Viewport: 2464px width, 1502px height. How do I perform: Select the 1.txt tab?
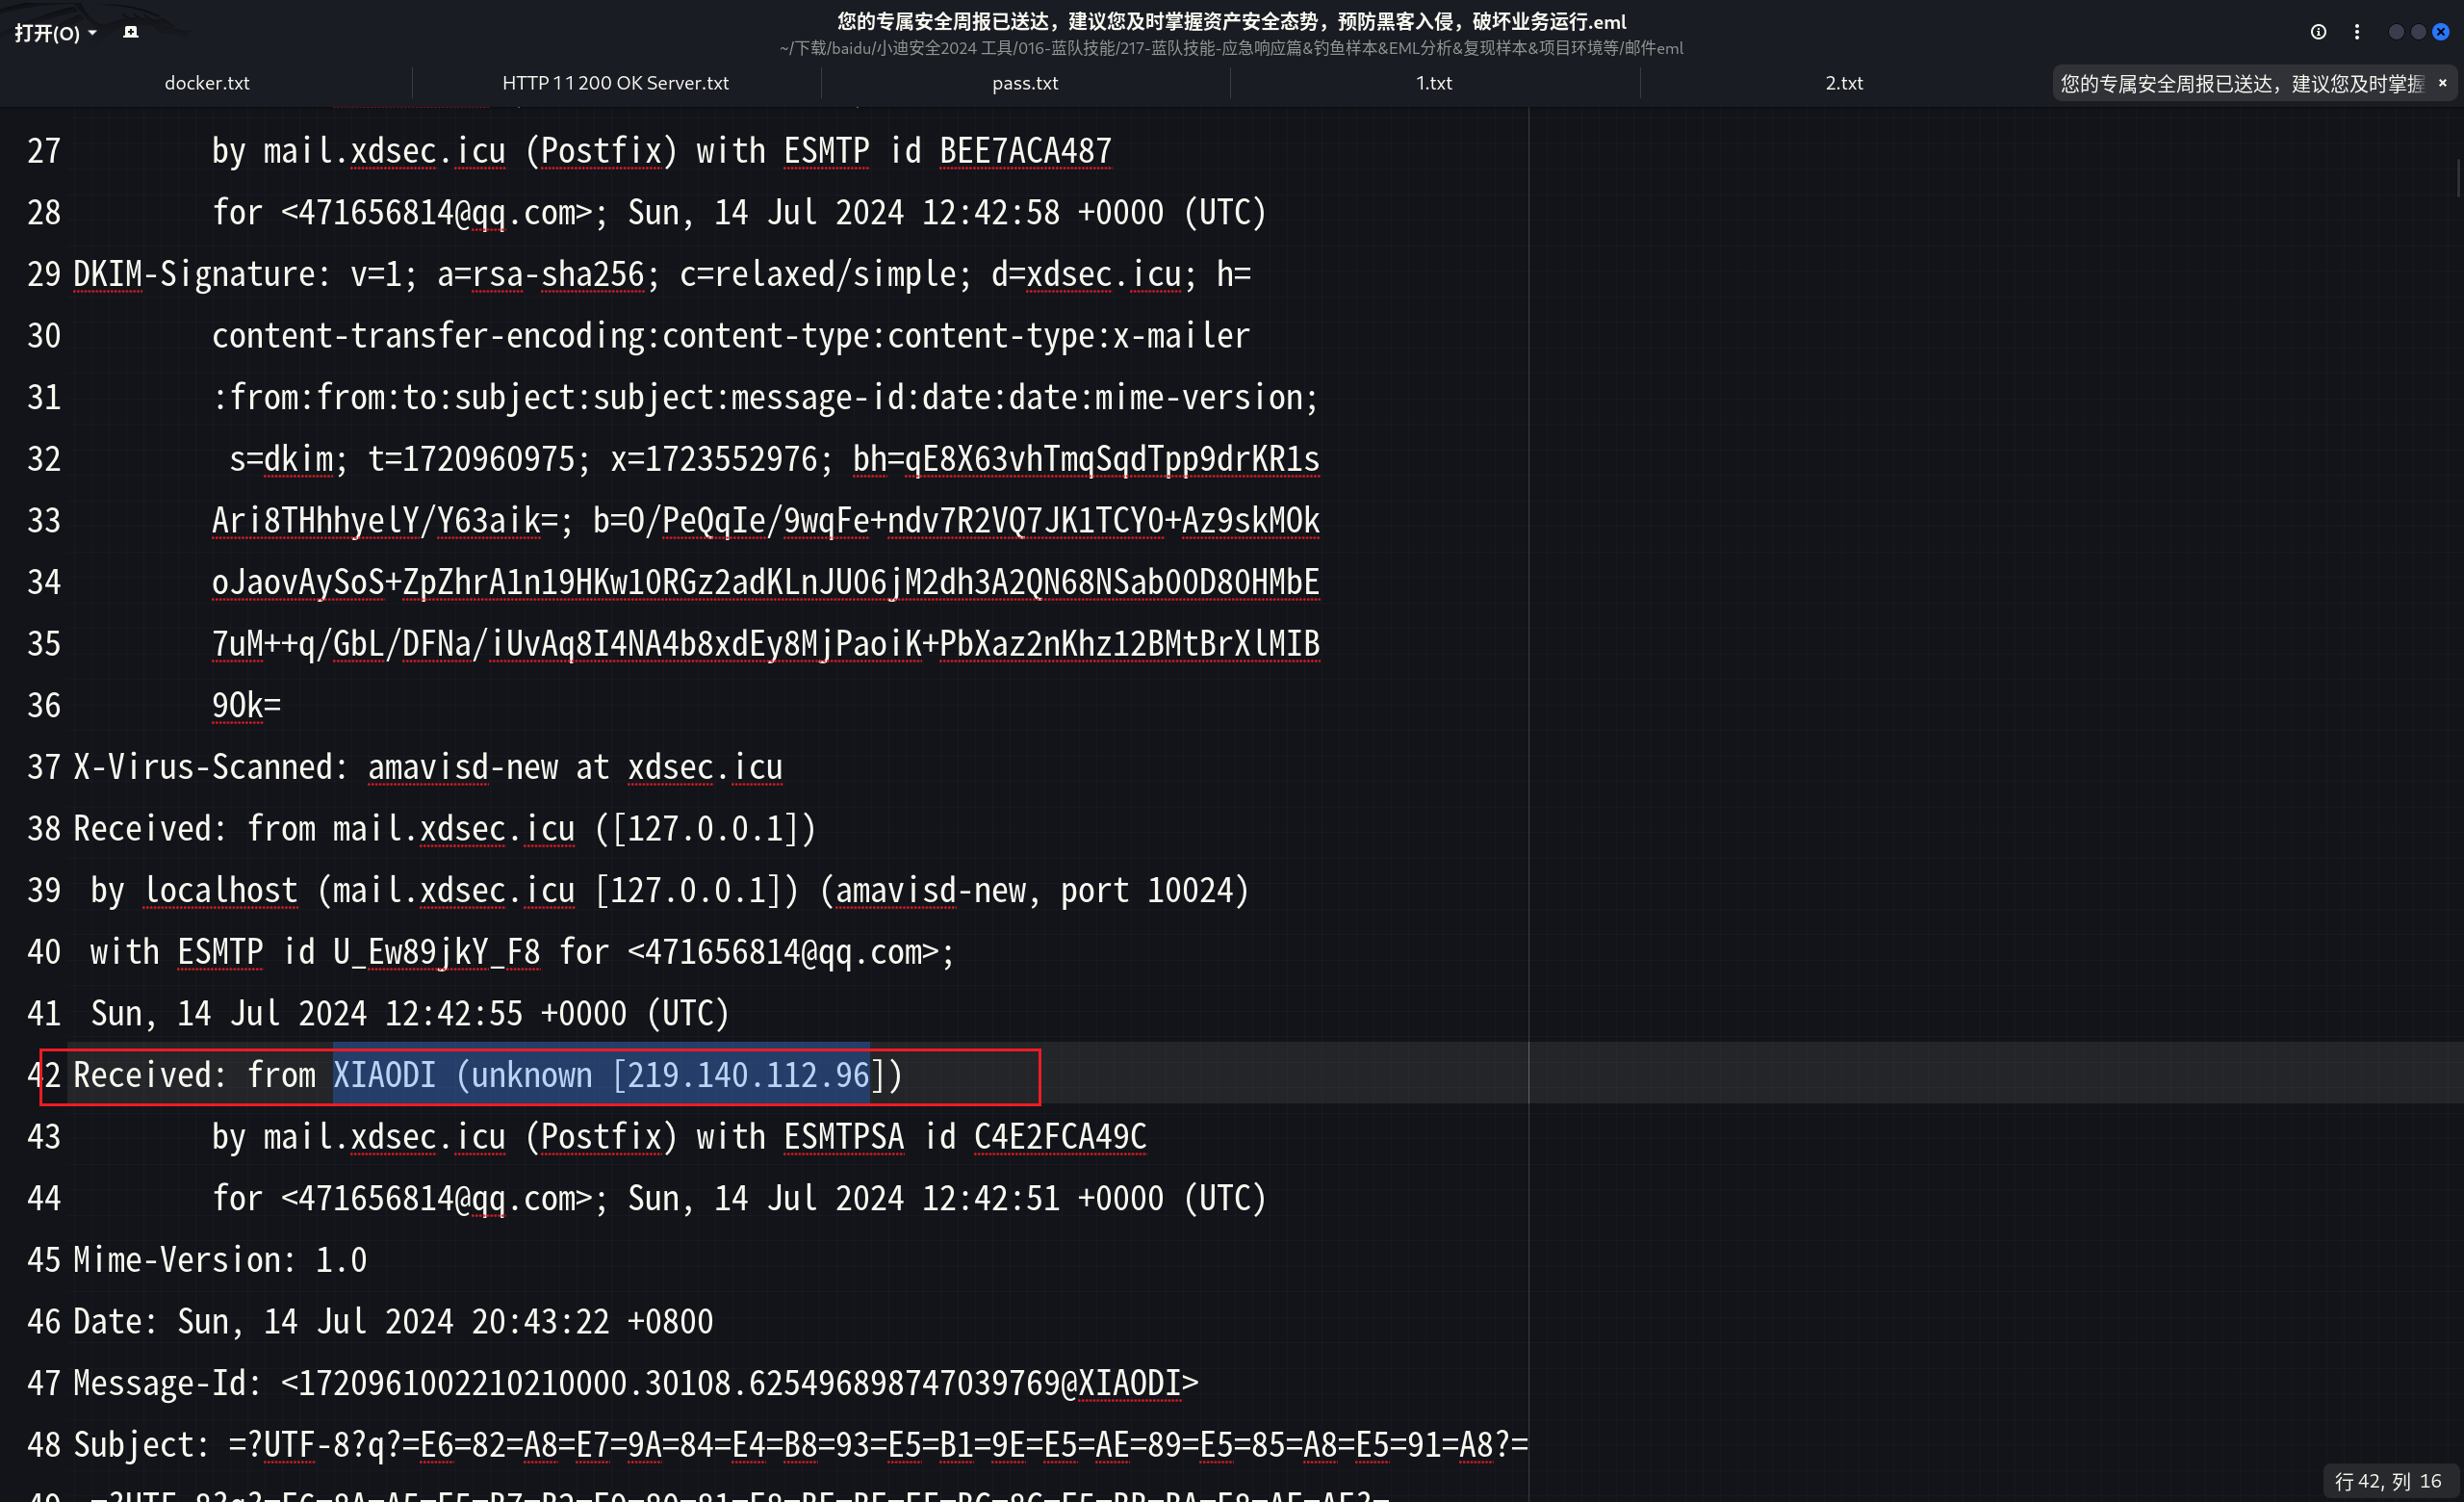click(1433, 83)
